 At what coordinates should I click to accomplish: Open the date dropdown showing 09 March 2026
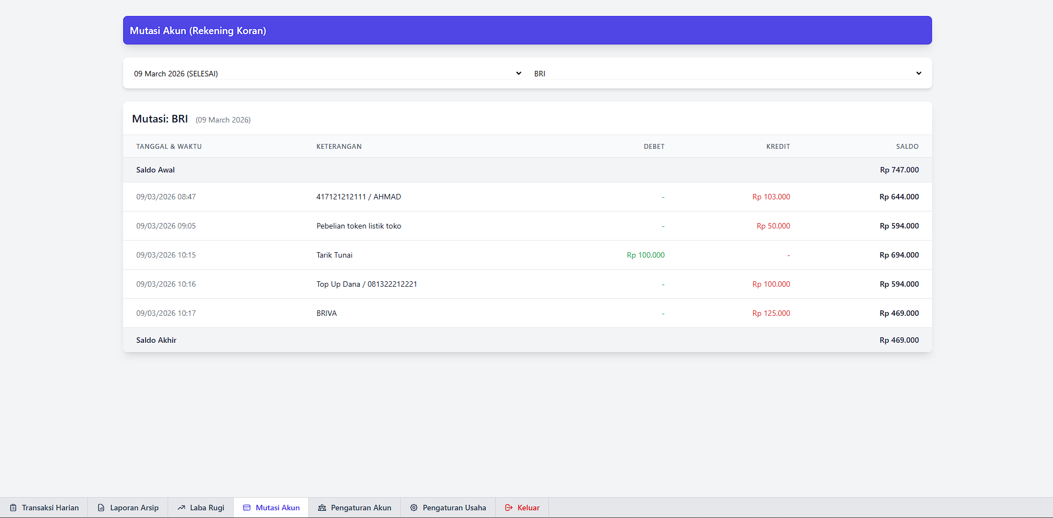pyautogui.click(x=327, y=74)
